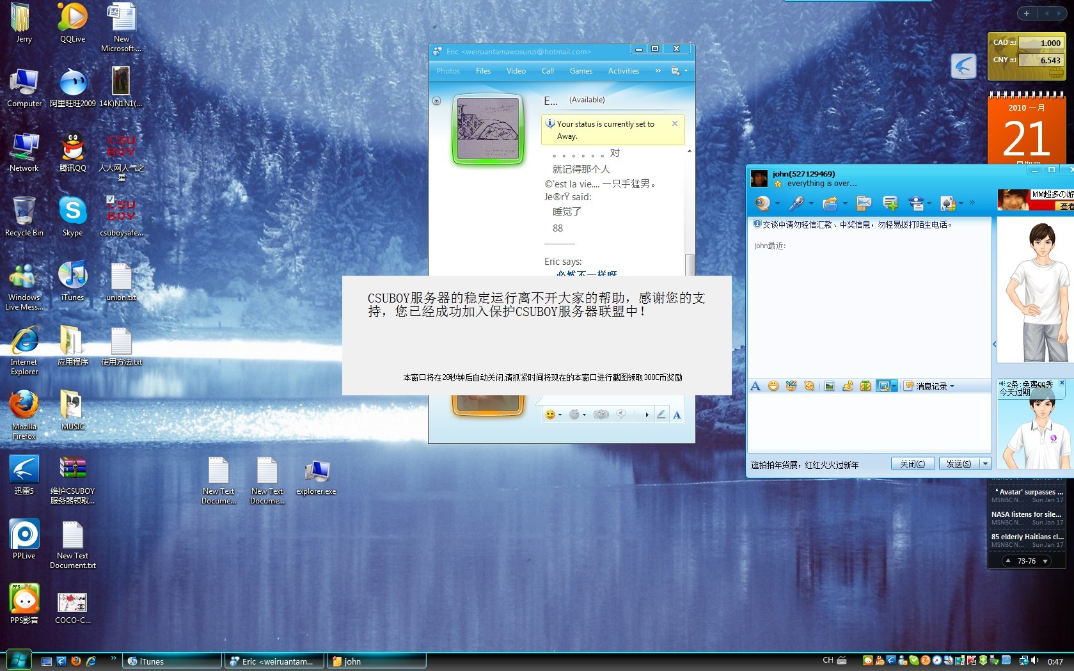Click QQ remote assistance icon
This screenshot has height=671, width=1074.
(917, 203)
